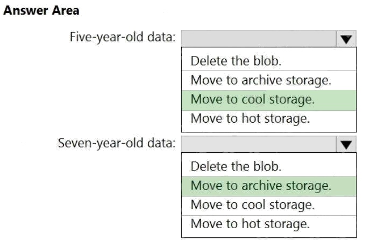
Task: Pick Move to hot storage for Five-year-old data
Action: click(250, 119)
